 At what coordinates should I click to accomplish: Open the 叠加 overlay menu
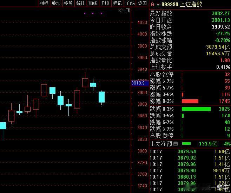point(56,3)
